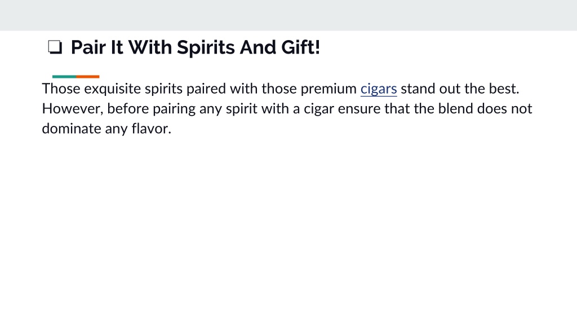The image size is (577, 325).
Task: Select the heading 'Pair It With Spirits And Gift!'
Action: pos(196,47)
